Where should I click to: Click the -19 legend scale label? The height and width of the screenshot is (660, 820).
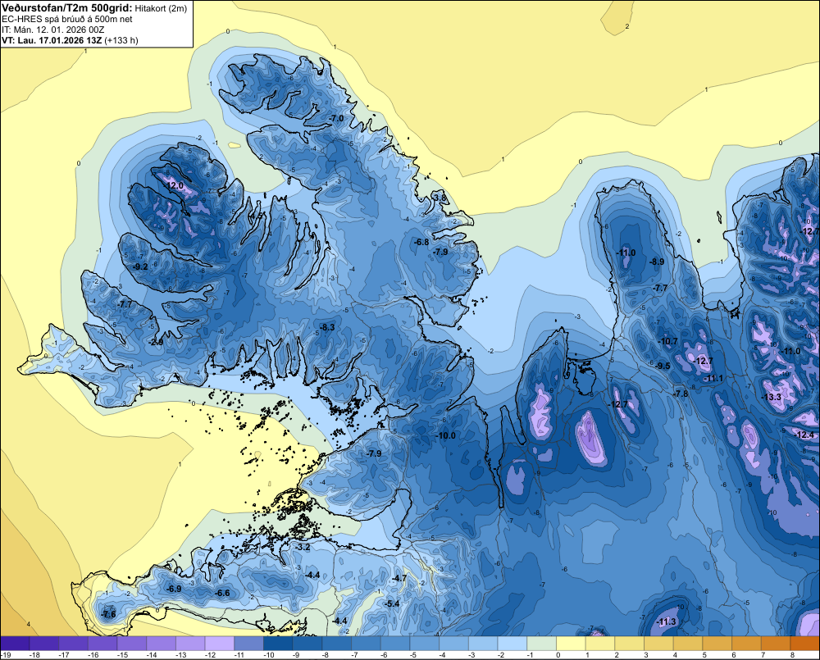(x=7, y=655)
